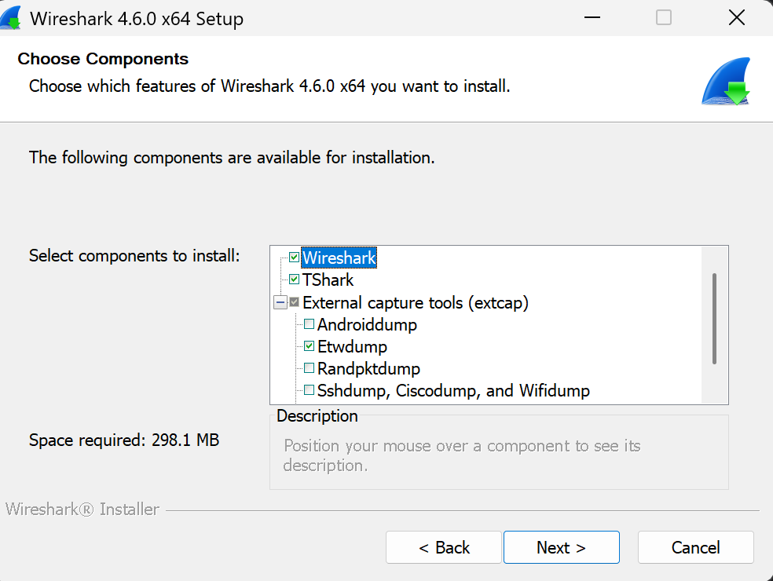Image resolution: width=773 pixels, height=581 pixels.
Task: Select the Androiddump tree item
Action: (x=367, y=324)
